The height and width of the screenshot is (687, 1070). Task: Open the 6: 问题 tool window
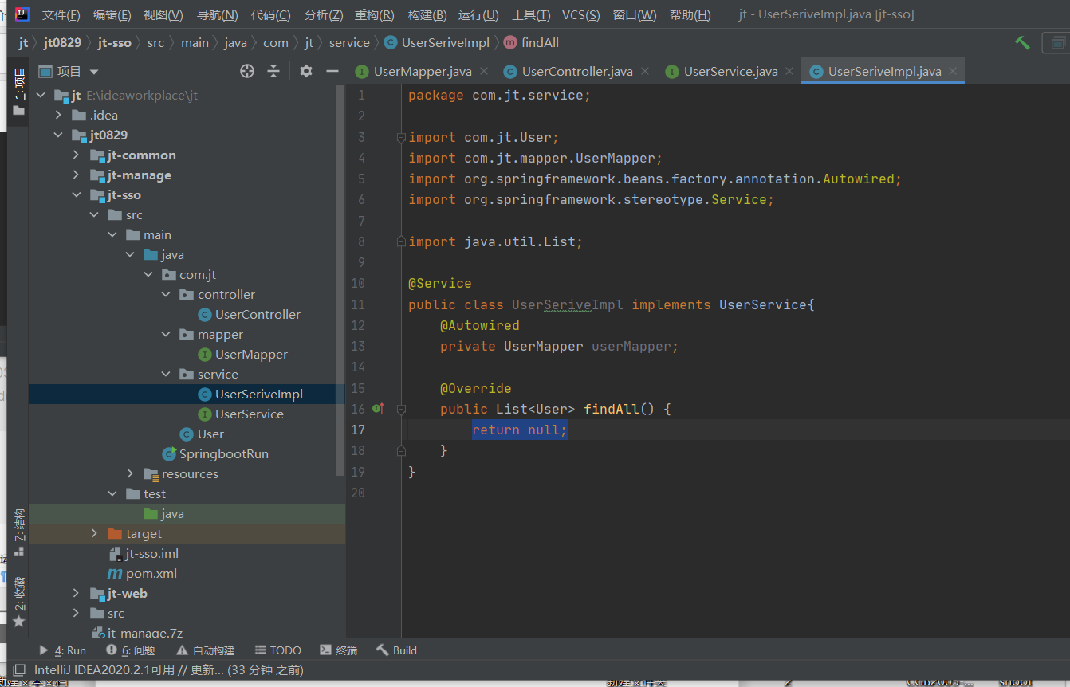click(131, 650)
